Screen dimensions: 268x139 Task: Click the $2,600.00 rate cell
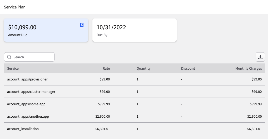point(103,116)
